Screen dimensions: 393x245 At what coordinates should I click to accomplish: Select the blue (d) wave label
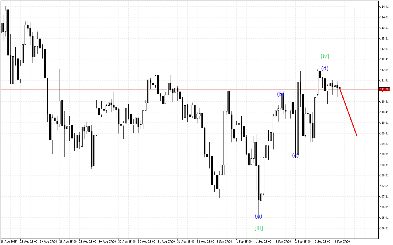pyautogui.click(x=325, y=68)
